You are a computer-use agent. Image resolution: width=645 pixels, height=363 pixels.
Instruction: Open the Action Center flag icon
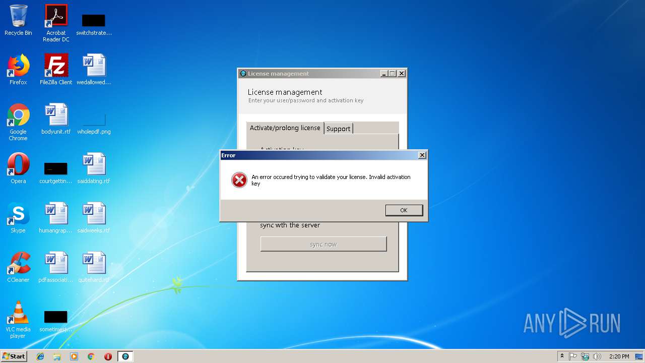[573, 356]
